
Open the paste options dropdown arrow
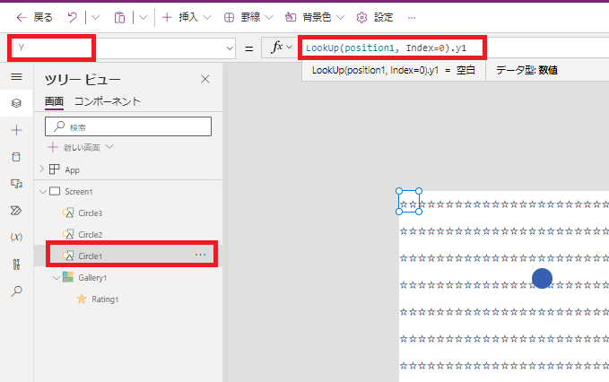[144, 17]
